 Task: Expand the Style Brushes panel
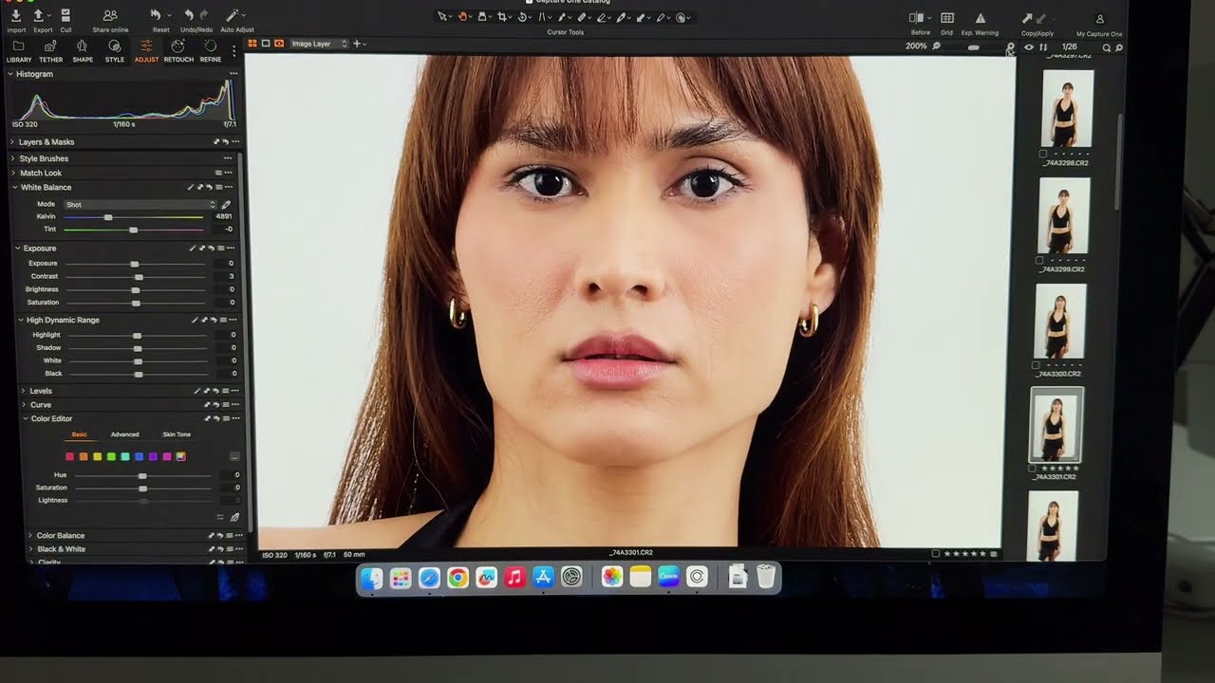pyautogui.click(x=13, y=158)
